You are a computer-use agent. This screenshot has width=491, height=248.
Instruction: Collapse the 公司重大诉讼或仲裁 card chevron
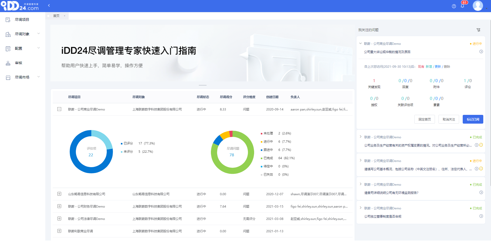click(360, 44)
